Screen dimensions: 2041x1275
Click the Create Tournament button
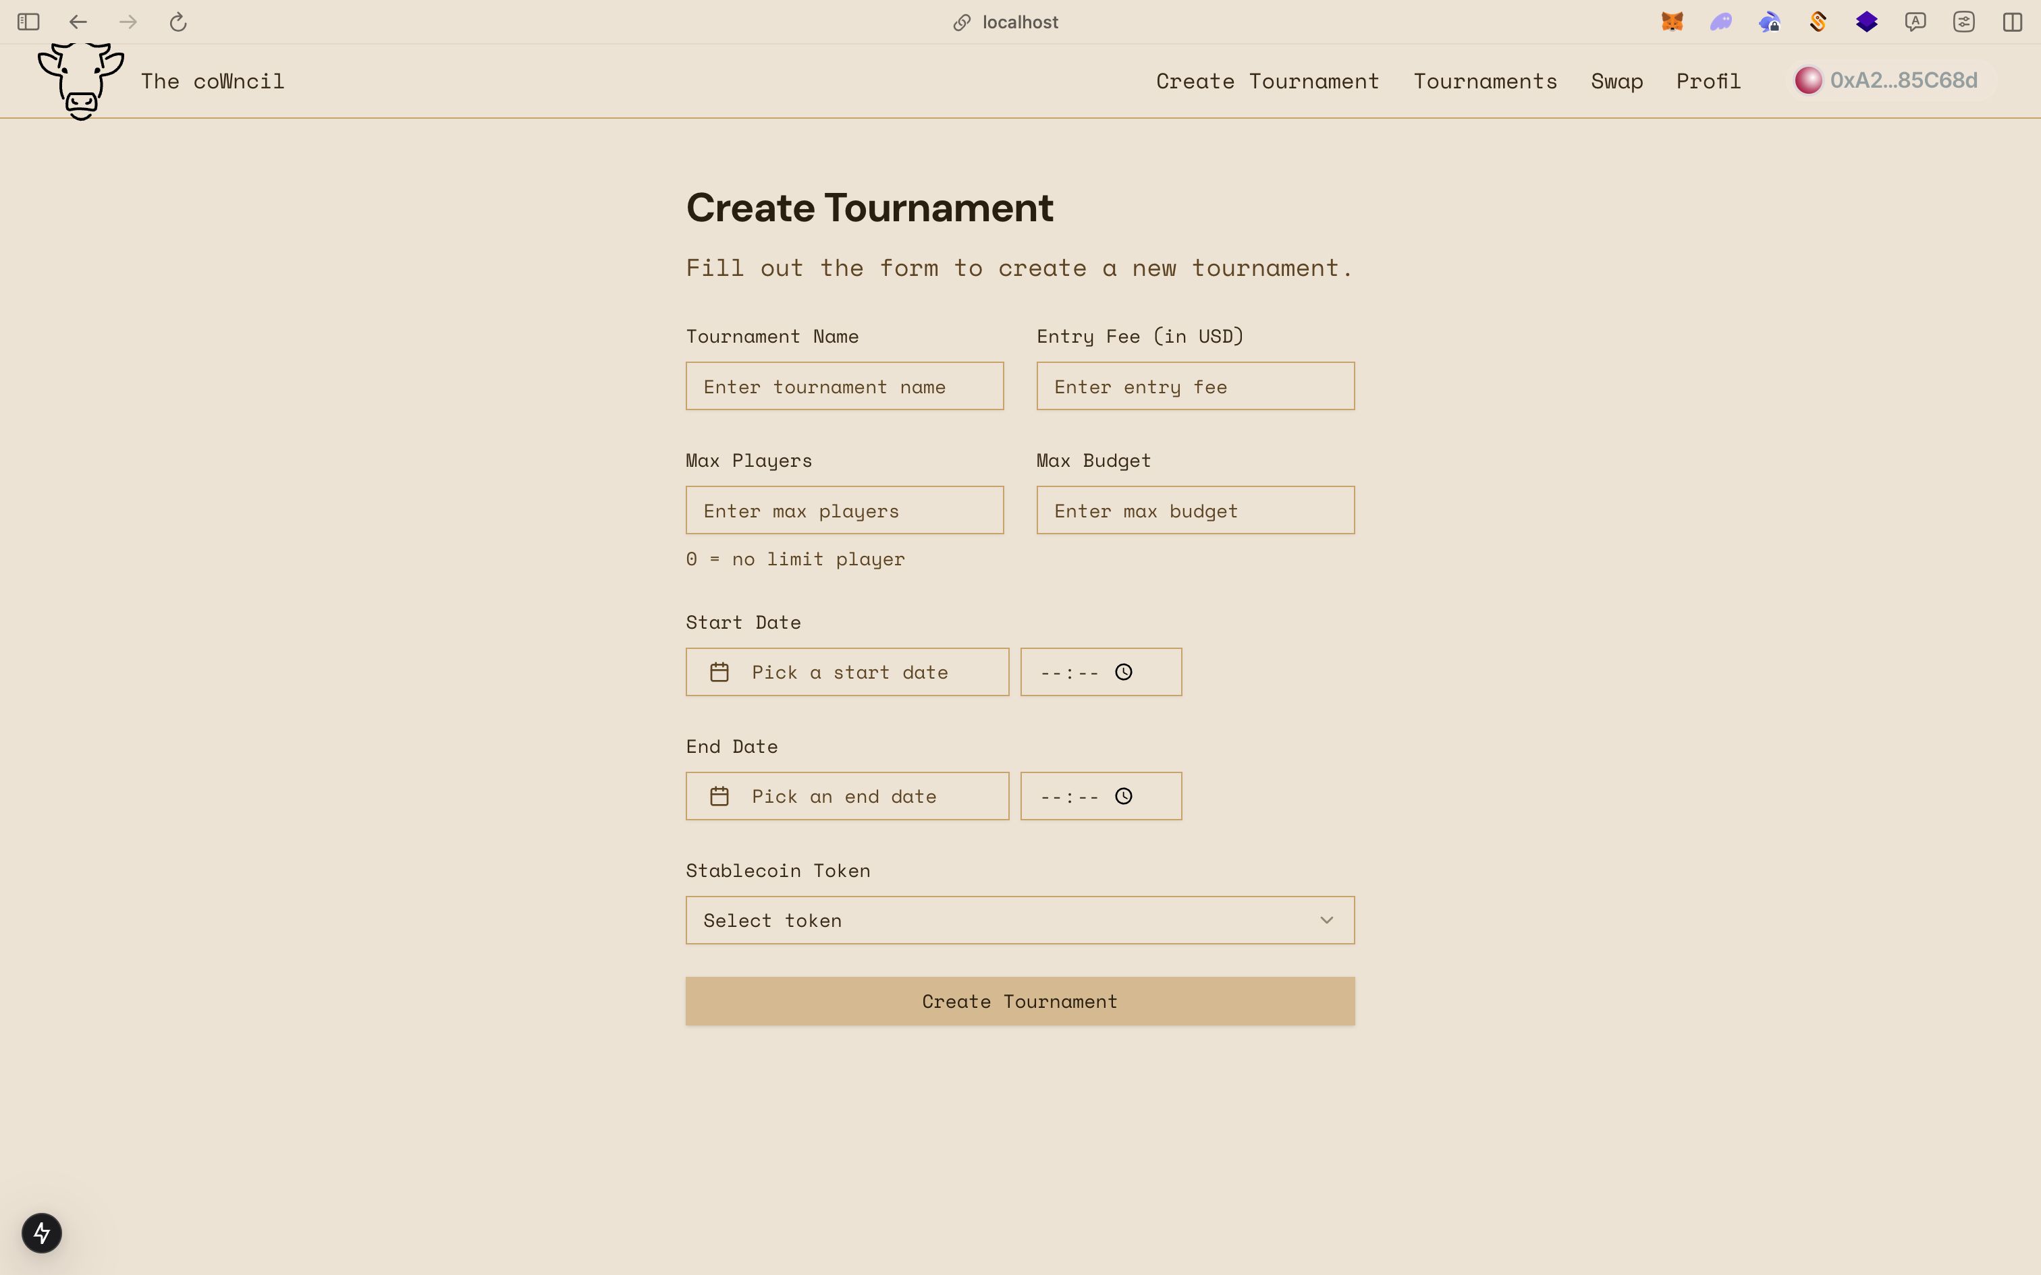1020,1000
